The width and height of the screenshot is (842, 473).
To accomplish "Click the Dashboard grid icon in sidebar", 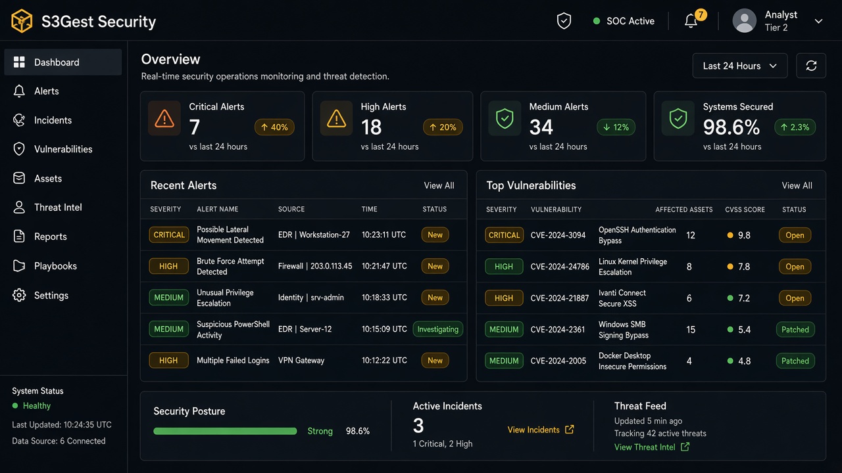I will [x=19, y=62].
